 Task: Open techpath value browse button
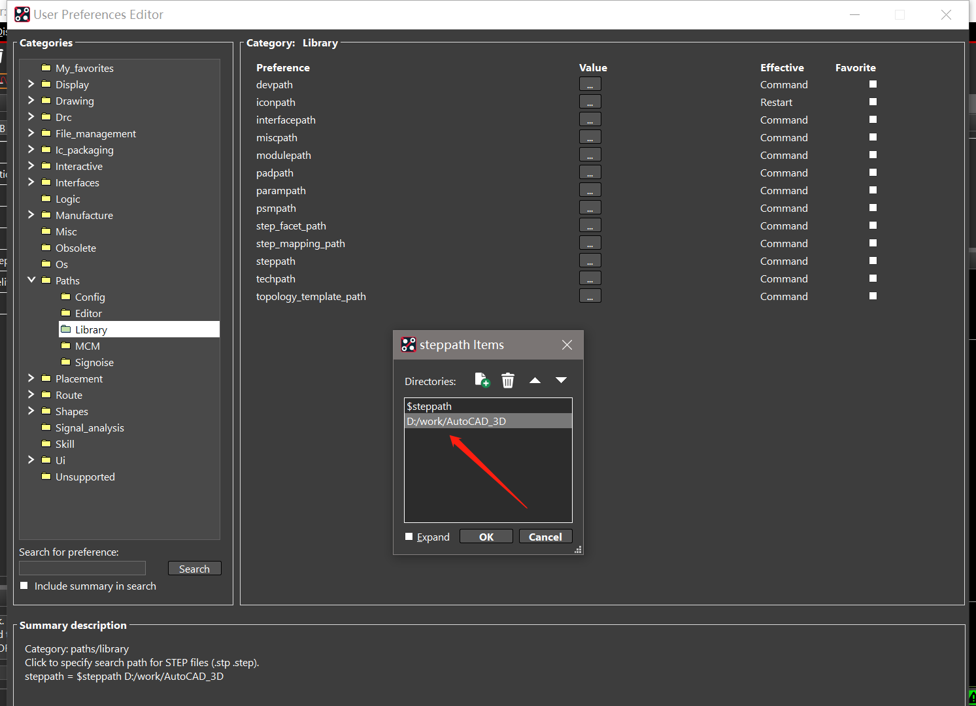coord(590,278)
